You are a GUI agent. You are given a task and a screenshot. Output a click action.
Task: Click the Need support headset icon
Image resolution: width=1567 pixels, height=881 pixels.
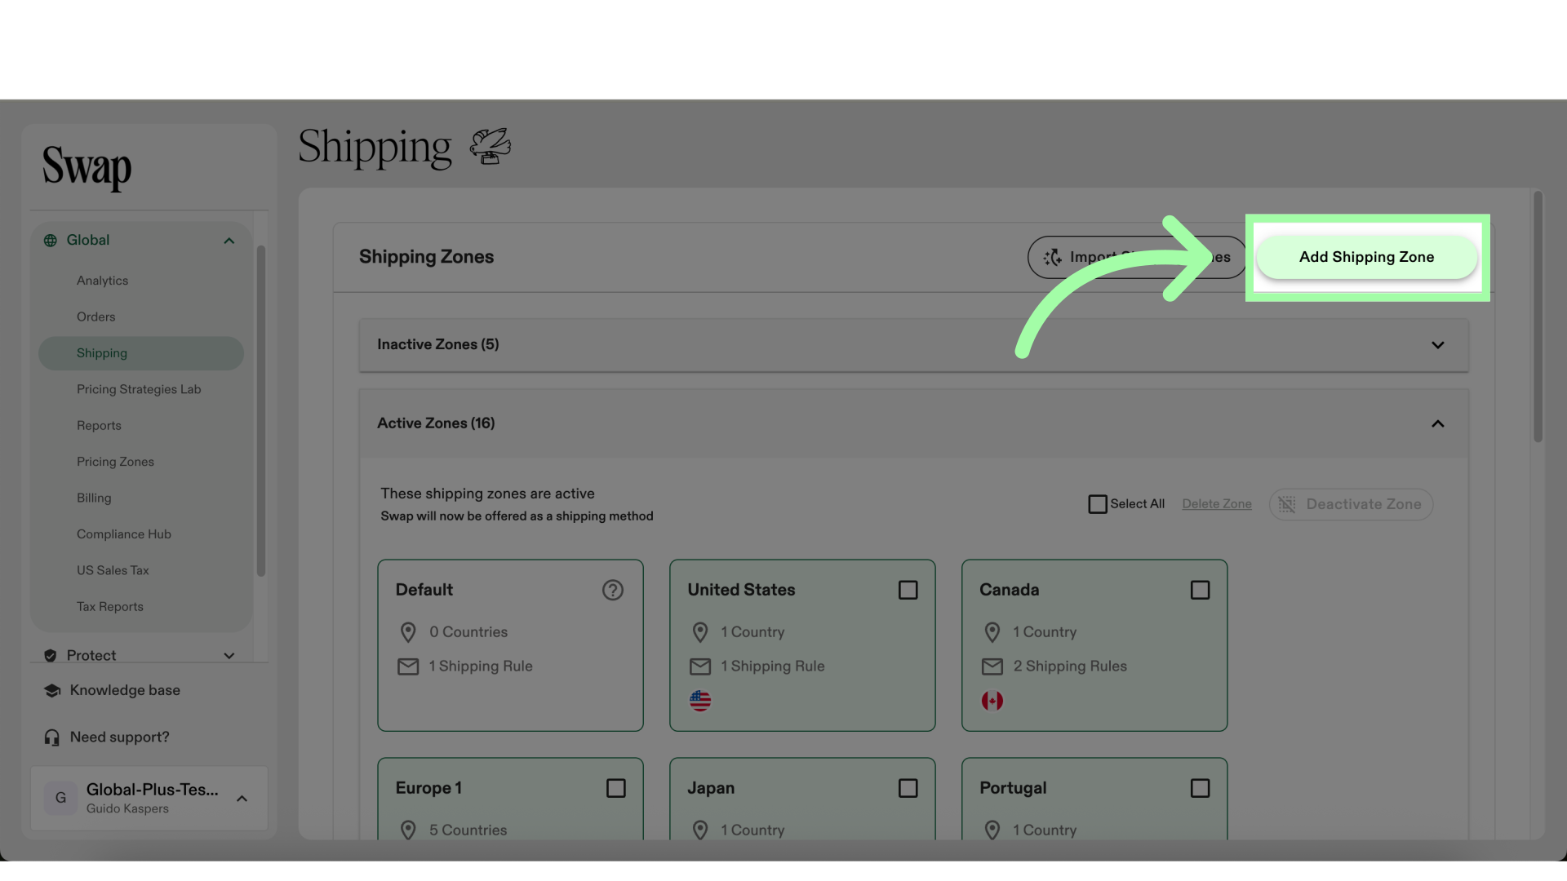52,737
